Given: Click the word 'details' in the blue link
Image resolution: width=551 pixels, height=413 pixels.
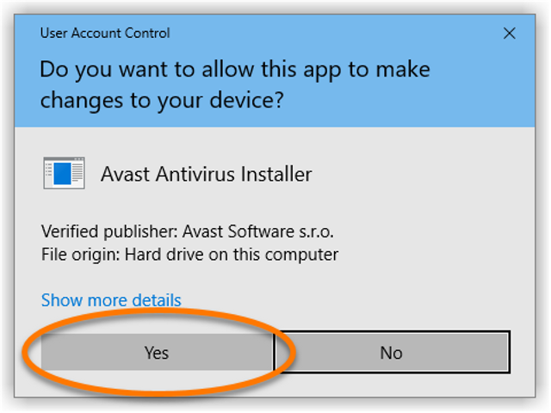Looking at the screenshot, I should pos(157,300).
